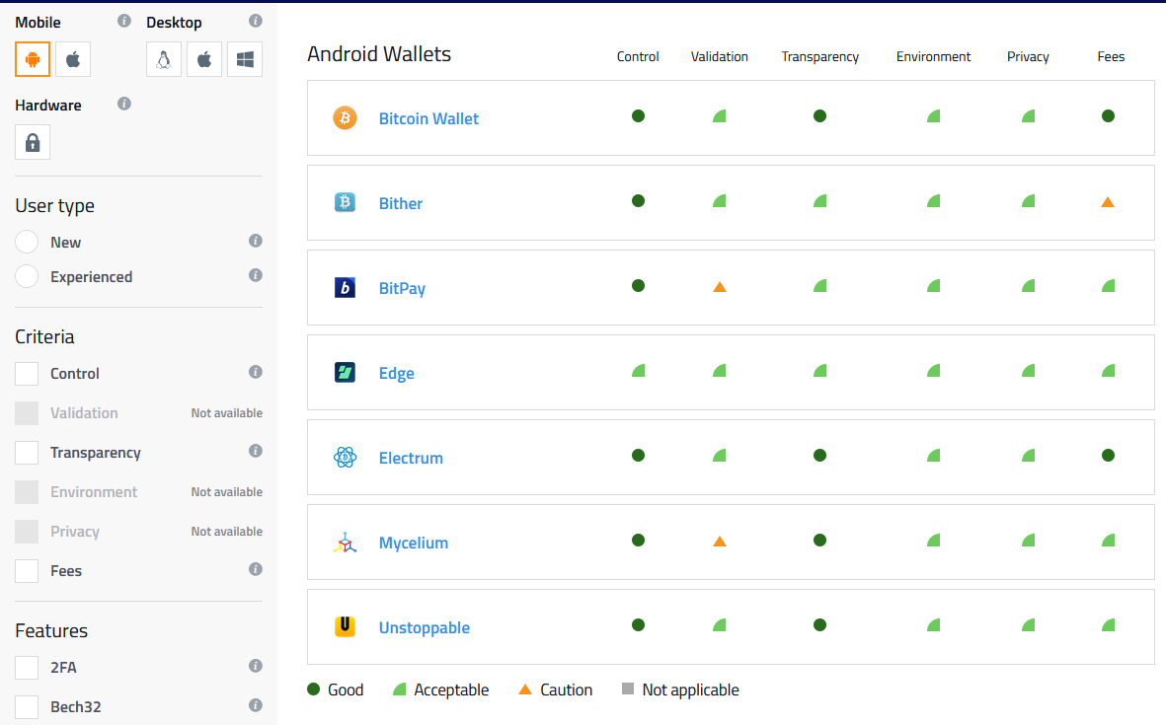Select the iOS mobile platform icon

[x=73, y=59]
